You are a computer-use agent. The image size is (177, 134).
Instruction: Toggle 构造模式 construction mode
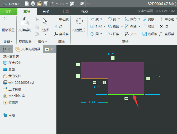point(79,24)
